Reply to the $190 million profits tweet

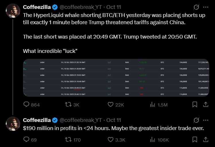(x=27, y=140)
